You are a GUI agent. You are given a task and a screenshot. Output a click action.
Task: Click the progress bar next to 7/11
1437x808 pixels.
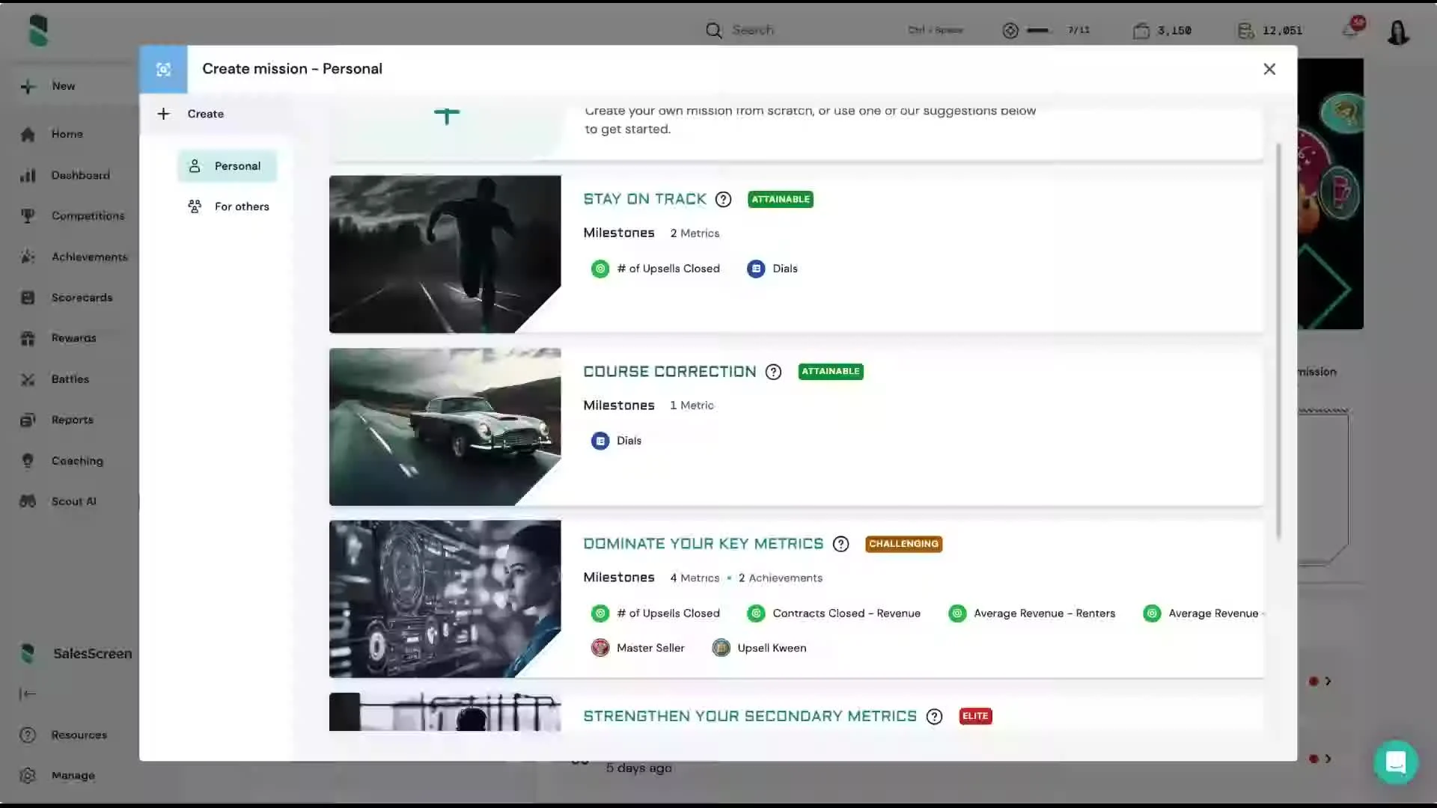point(1038,31)
